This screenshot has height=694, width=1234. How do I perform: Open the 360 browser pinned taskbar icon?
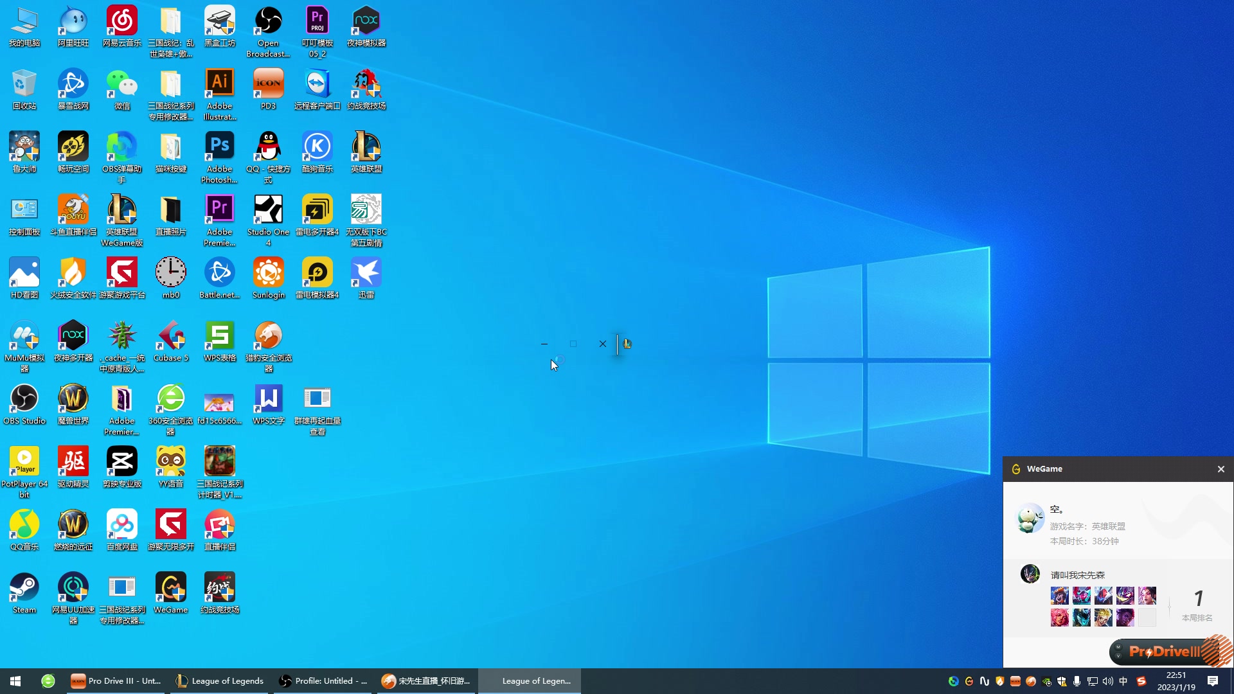tap(48, 681)
